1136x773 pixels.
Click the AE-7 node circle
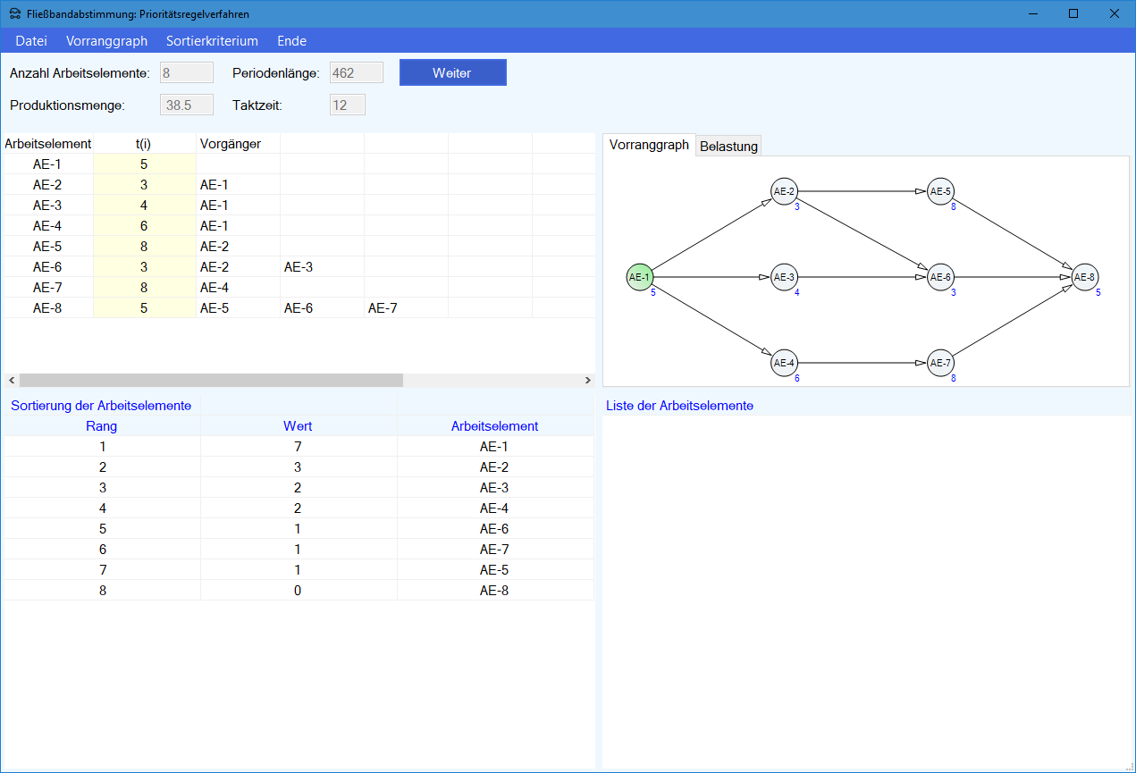pyautogui.click(x=940, y=363)
